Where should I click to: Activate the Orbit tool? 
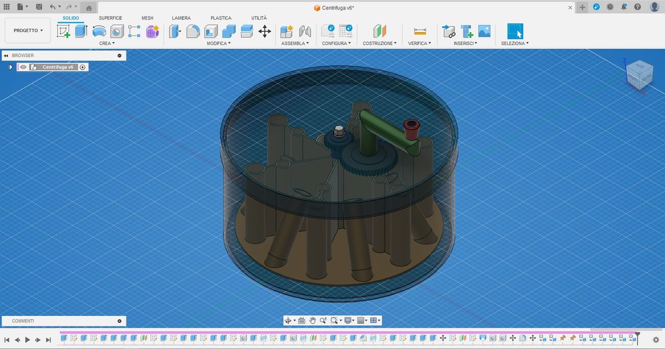tap(289, 320)
